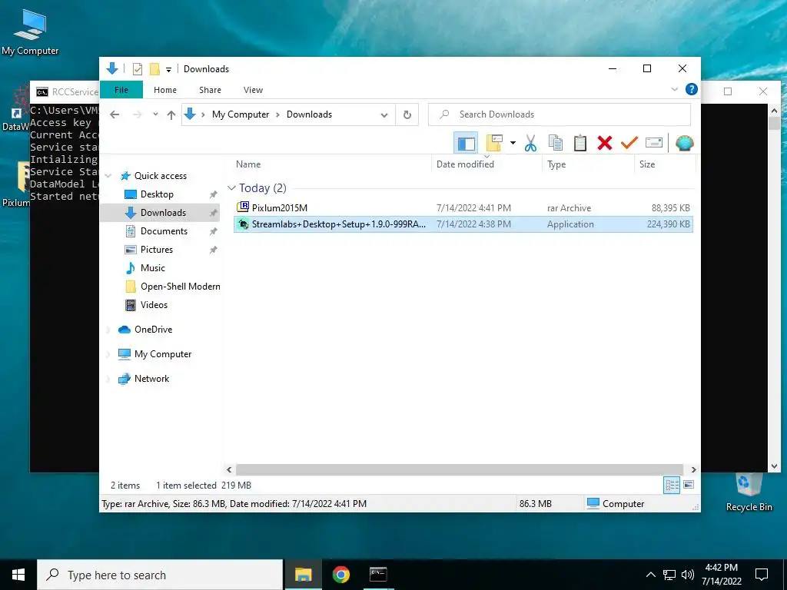Open dropdown arrow next to folder options icon
787x590 pixels.
point(513,144)
